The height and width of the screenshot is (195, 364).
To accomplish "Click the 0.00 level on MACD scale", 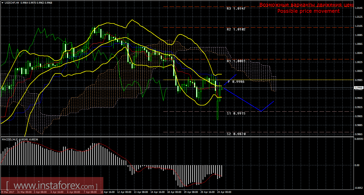I will tap(359, 165).
